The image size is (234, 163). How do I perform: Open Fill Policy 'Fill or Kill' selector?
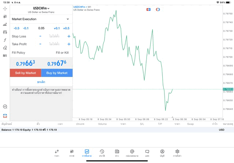click(62, 53)
